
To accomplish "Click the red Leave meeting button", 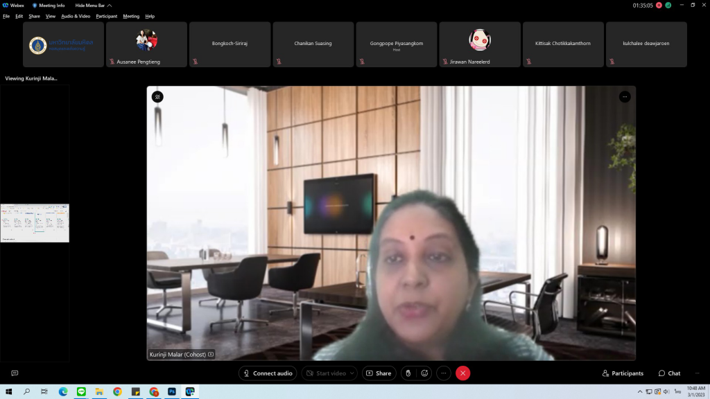I will pos(463,373).
